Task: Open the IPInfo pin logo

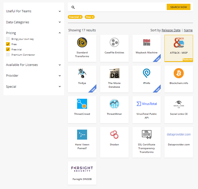Action: pos(146,73)
